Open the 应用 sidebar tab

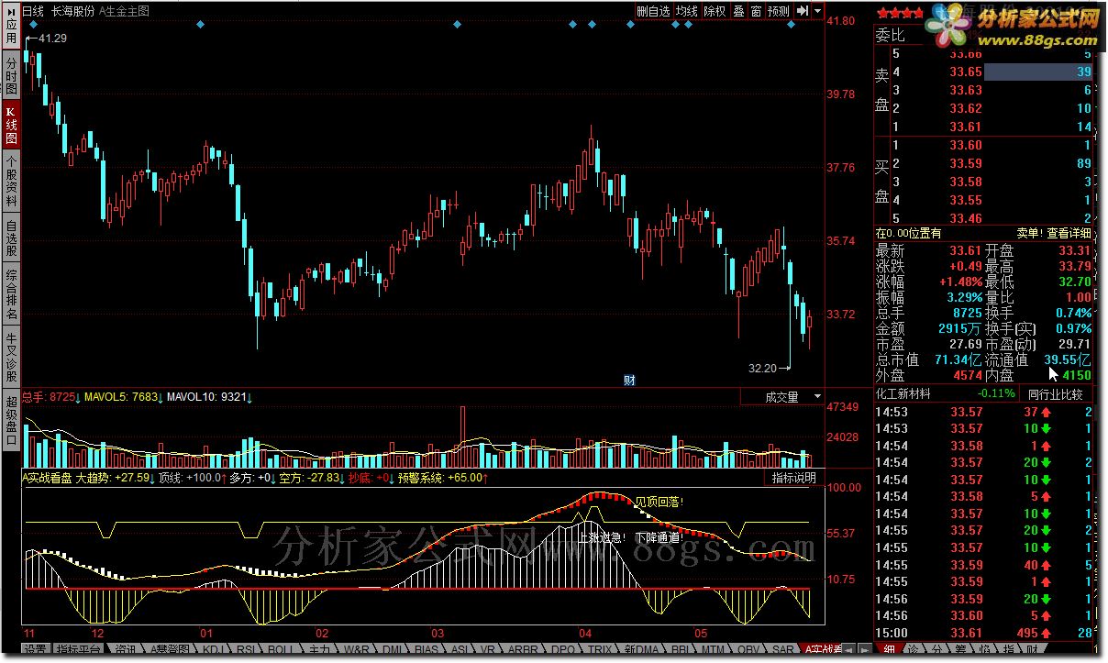click(11, 26)
